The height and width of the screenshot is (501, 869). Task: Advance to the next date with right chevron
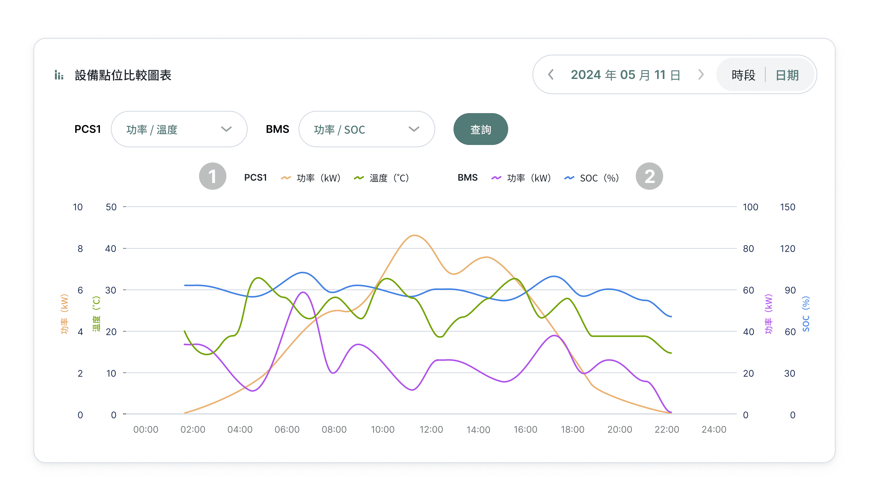701,75
